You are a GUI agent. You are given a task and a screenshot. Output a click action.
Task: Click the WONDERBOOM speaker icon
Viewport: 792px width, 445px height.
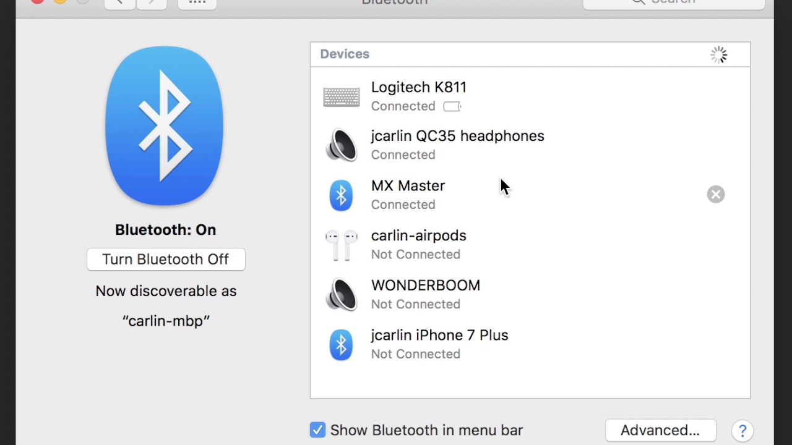342,294
